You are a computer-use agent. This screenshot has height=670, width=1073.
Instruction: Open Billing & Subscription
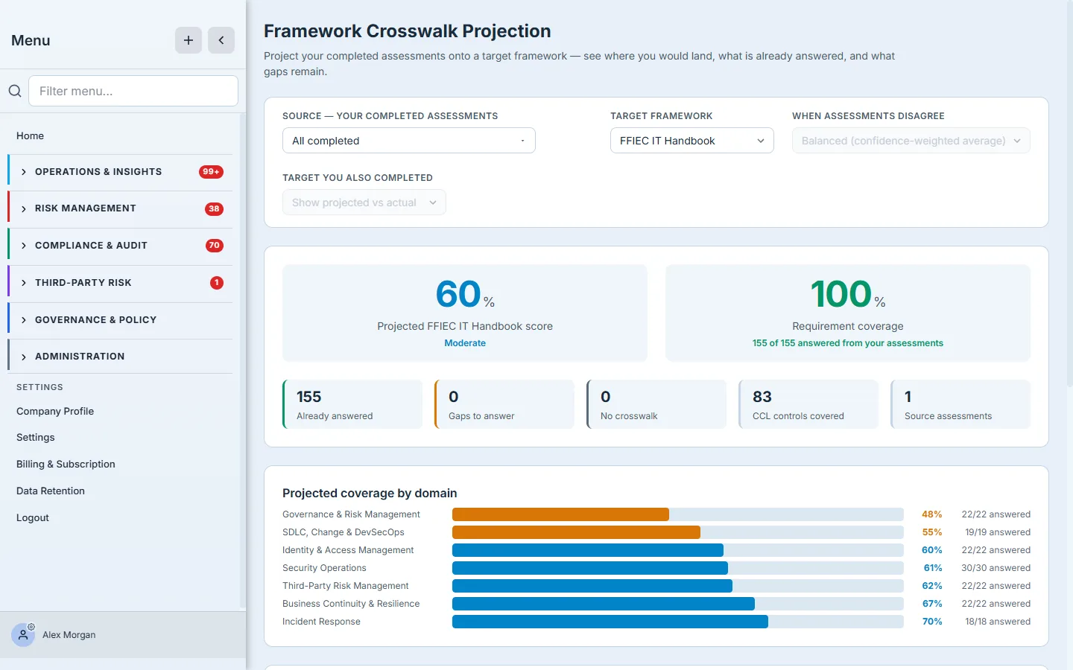tap(66, 464)
